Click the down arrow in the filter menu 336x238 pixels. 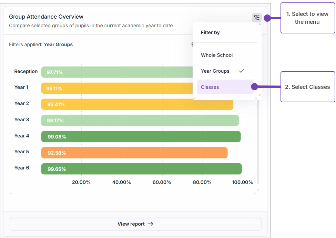click(260, 95)
